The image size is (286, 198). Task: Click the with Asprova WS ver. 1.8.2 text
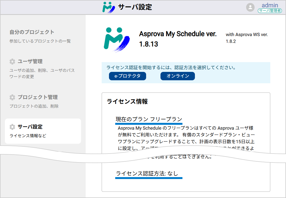pyautogui.click(x=247, y=38)
